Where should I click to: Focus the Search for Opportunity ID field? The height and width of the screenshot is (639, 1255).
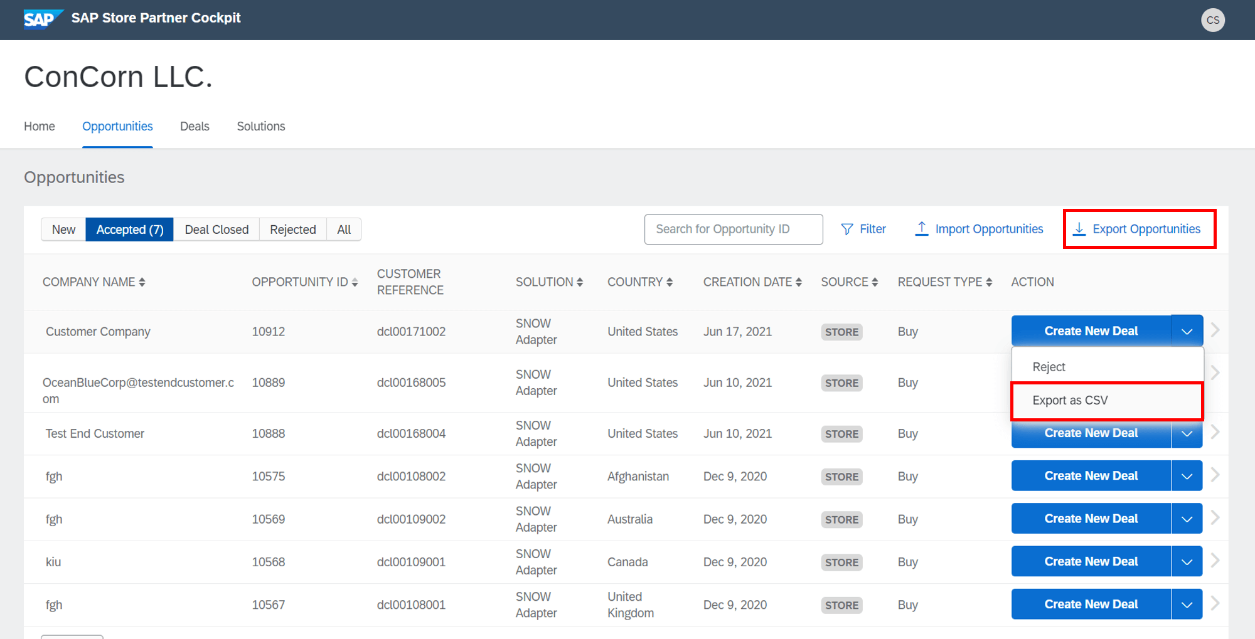pos(734,229)
